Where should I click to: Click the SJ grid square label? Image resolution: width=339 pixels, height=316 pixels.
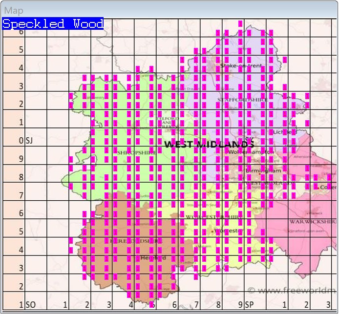coord(30,141)
